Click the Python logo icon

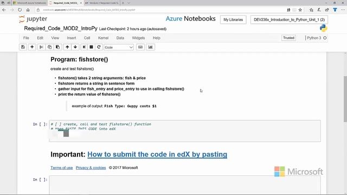tap(323, 28)
